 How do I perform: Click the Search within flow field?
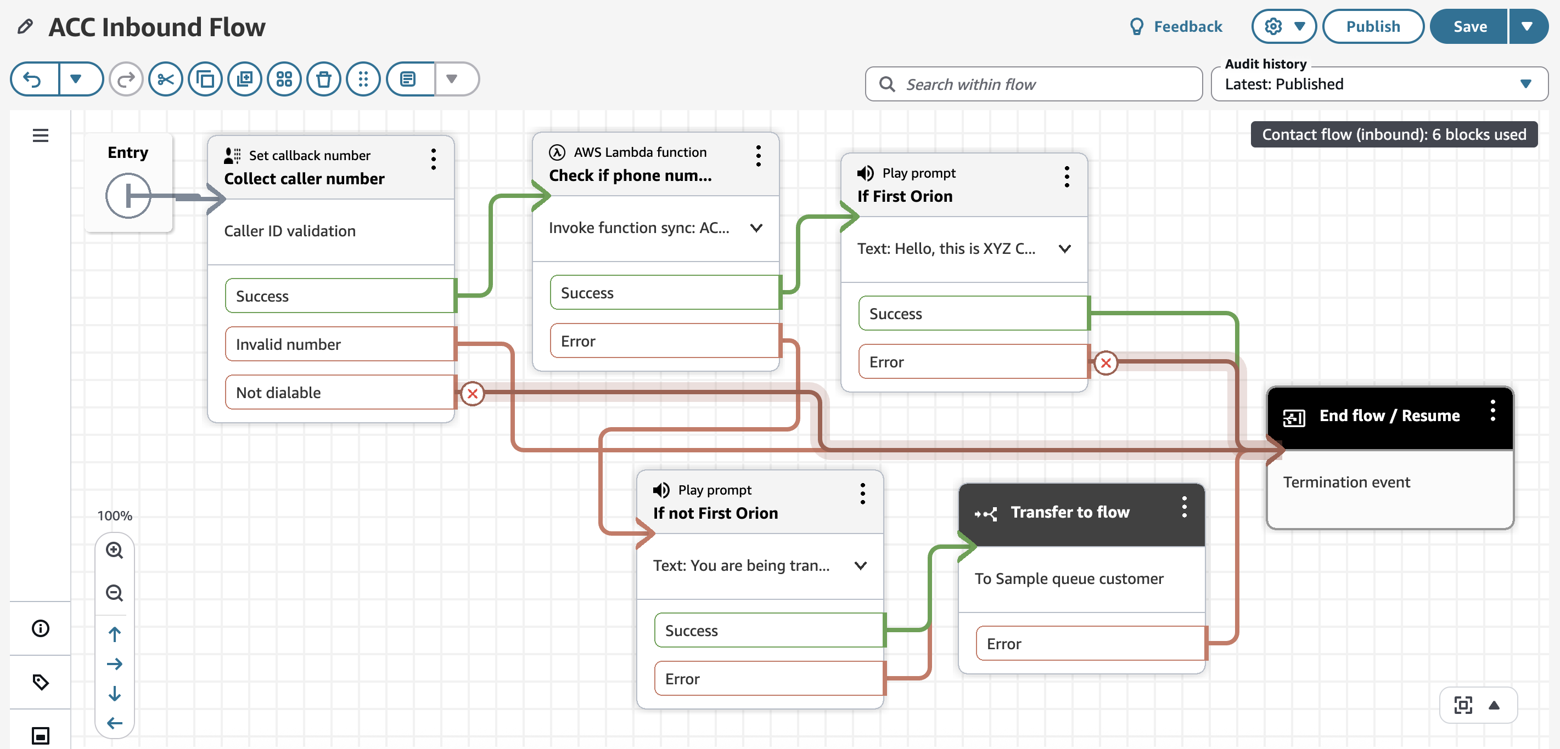pos(1034,84)
